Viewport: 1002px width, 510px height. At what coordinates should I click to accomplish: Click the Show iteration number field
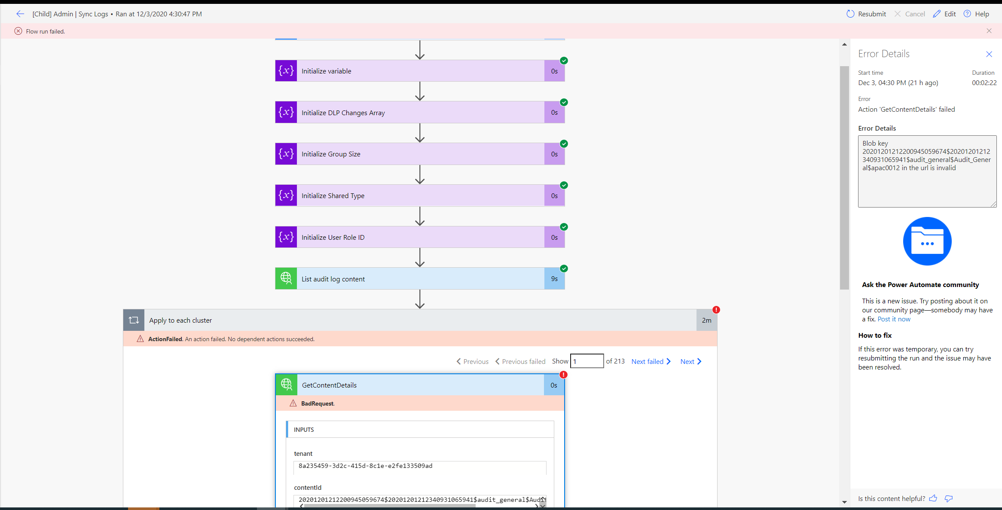587,361
